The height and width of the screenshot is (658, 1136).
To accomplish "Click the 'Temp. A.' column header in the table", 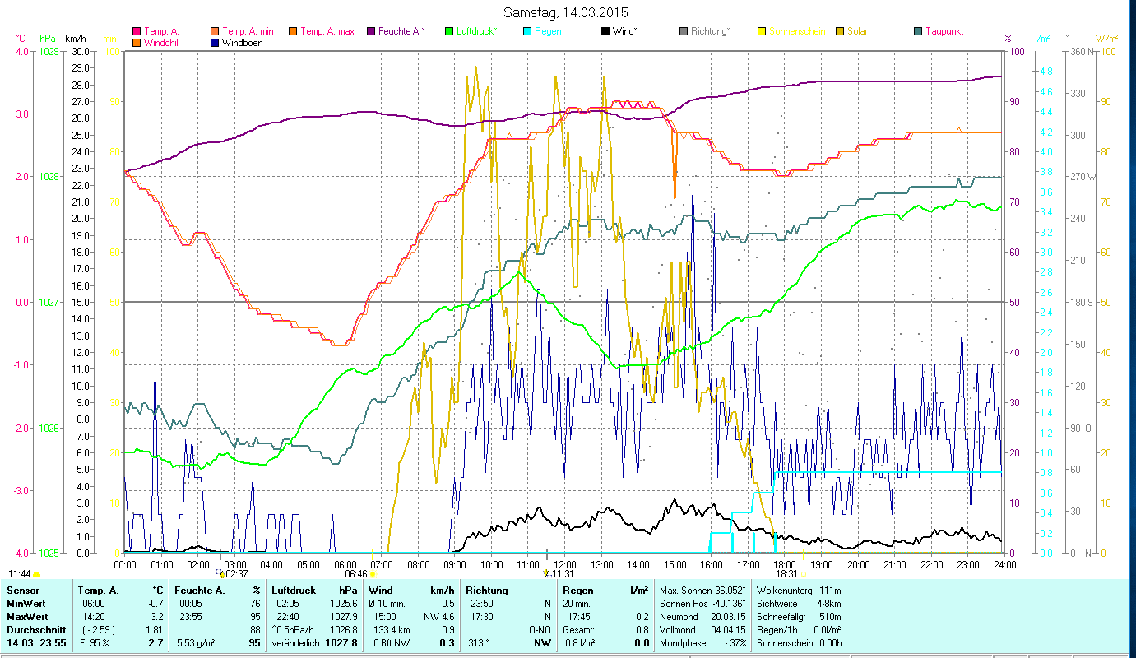I will tap(98, 591).
